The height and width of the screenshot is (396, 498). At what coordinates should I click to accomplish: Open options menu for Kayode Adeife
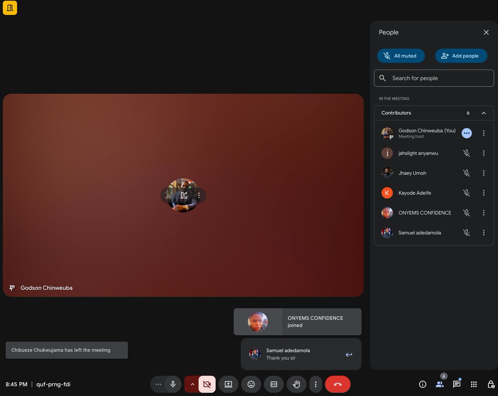483,193
